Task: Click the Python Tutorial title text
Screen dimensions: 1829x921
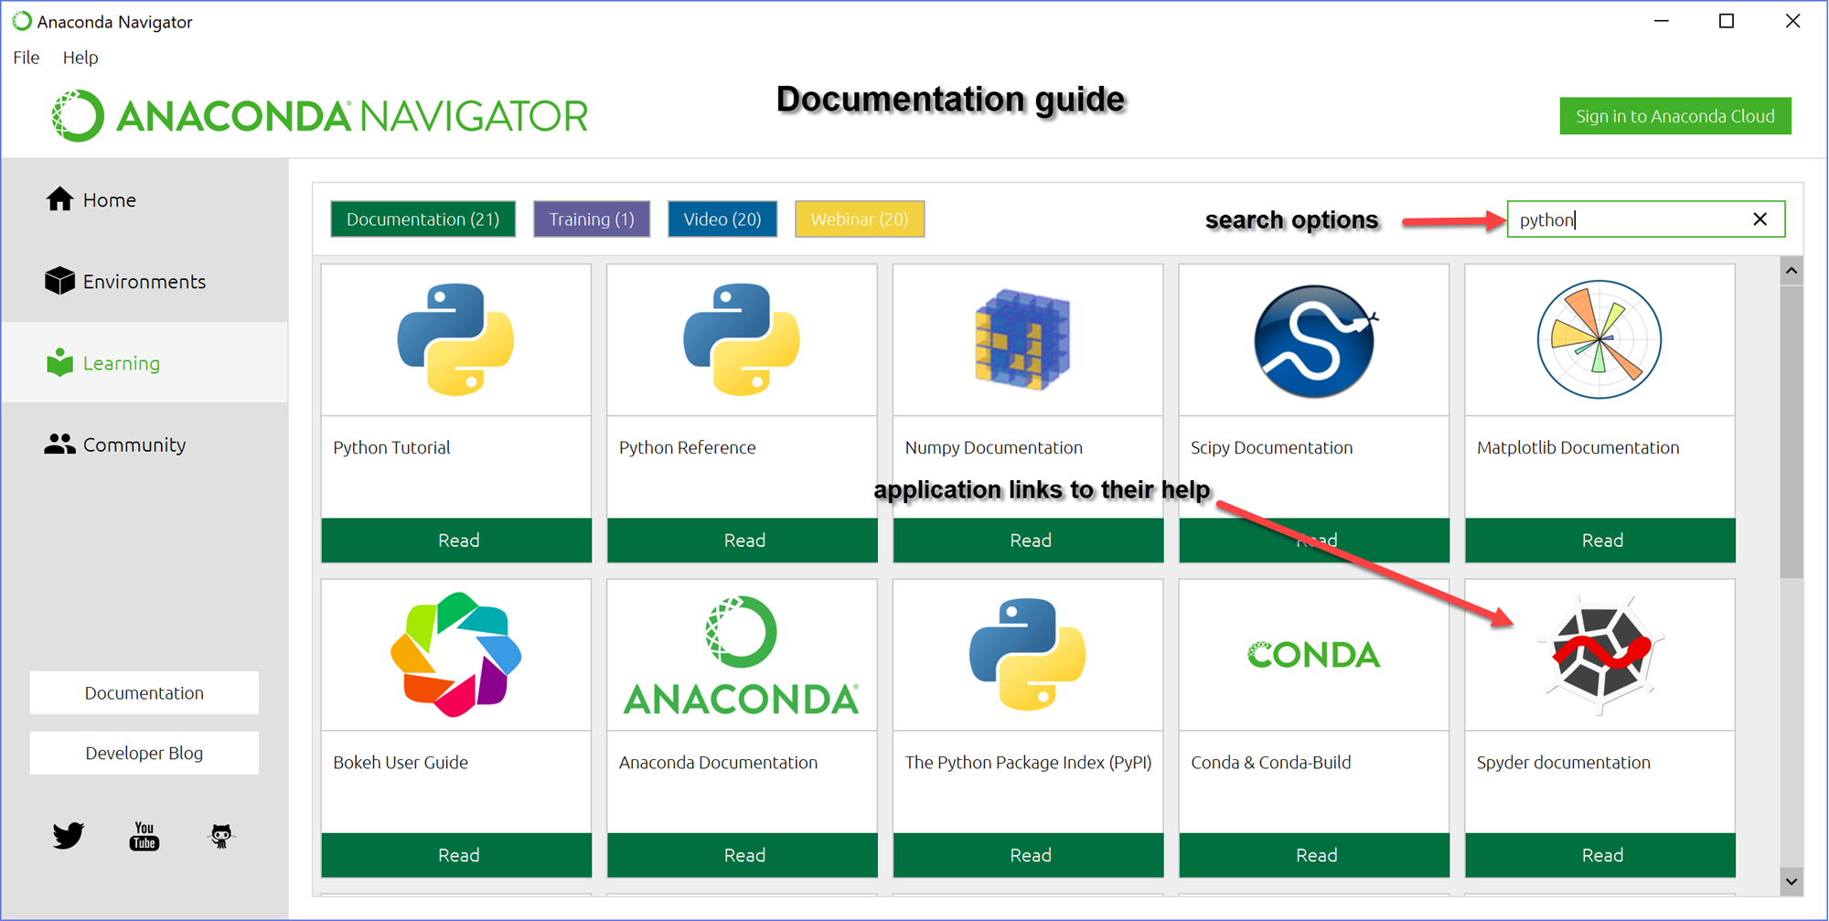Action: click(391, 447)
